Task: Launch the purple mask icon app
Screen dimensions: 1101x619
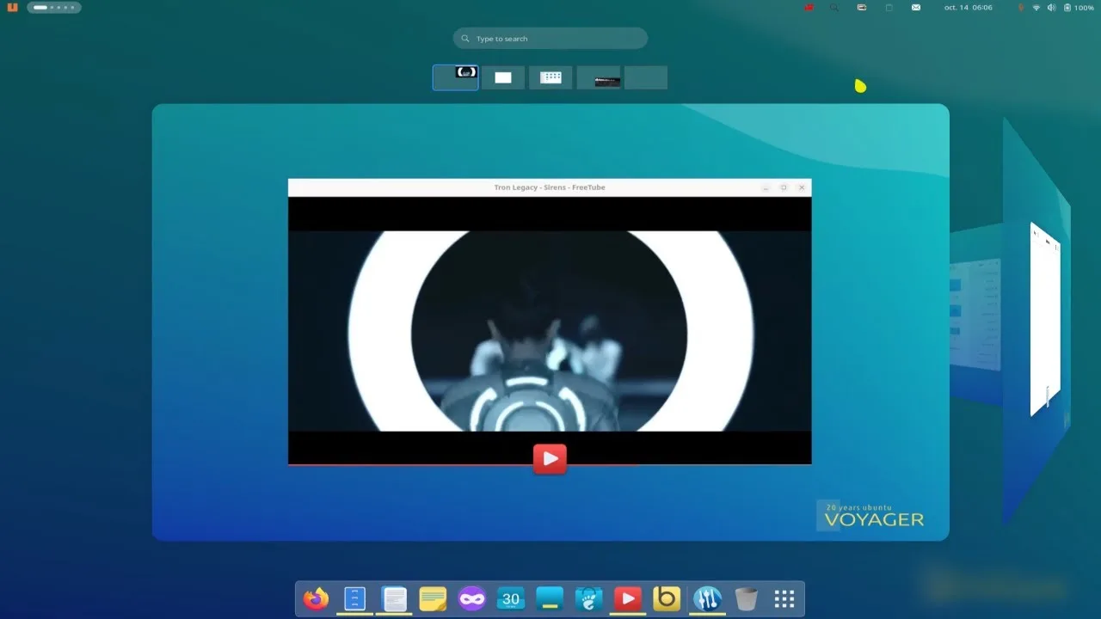Action: 472,598
